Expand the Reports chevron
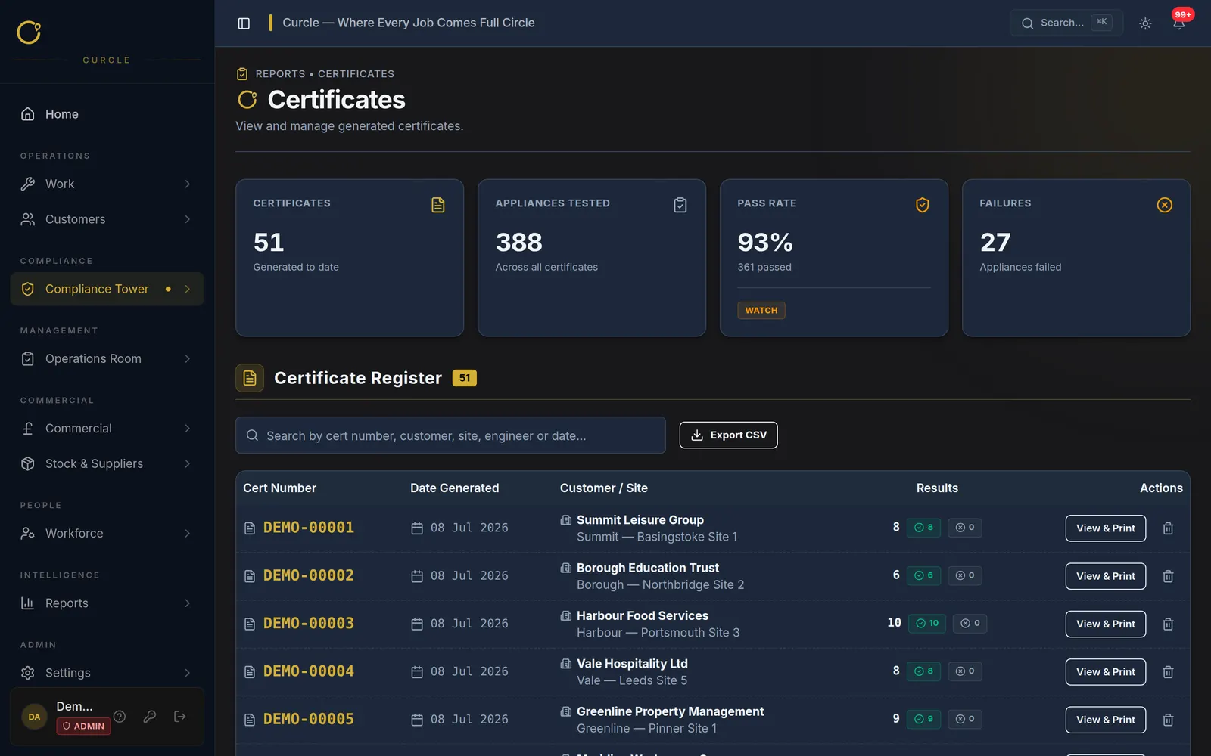Viewport: 1211px width, 756px height. (187, 603)
